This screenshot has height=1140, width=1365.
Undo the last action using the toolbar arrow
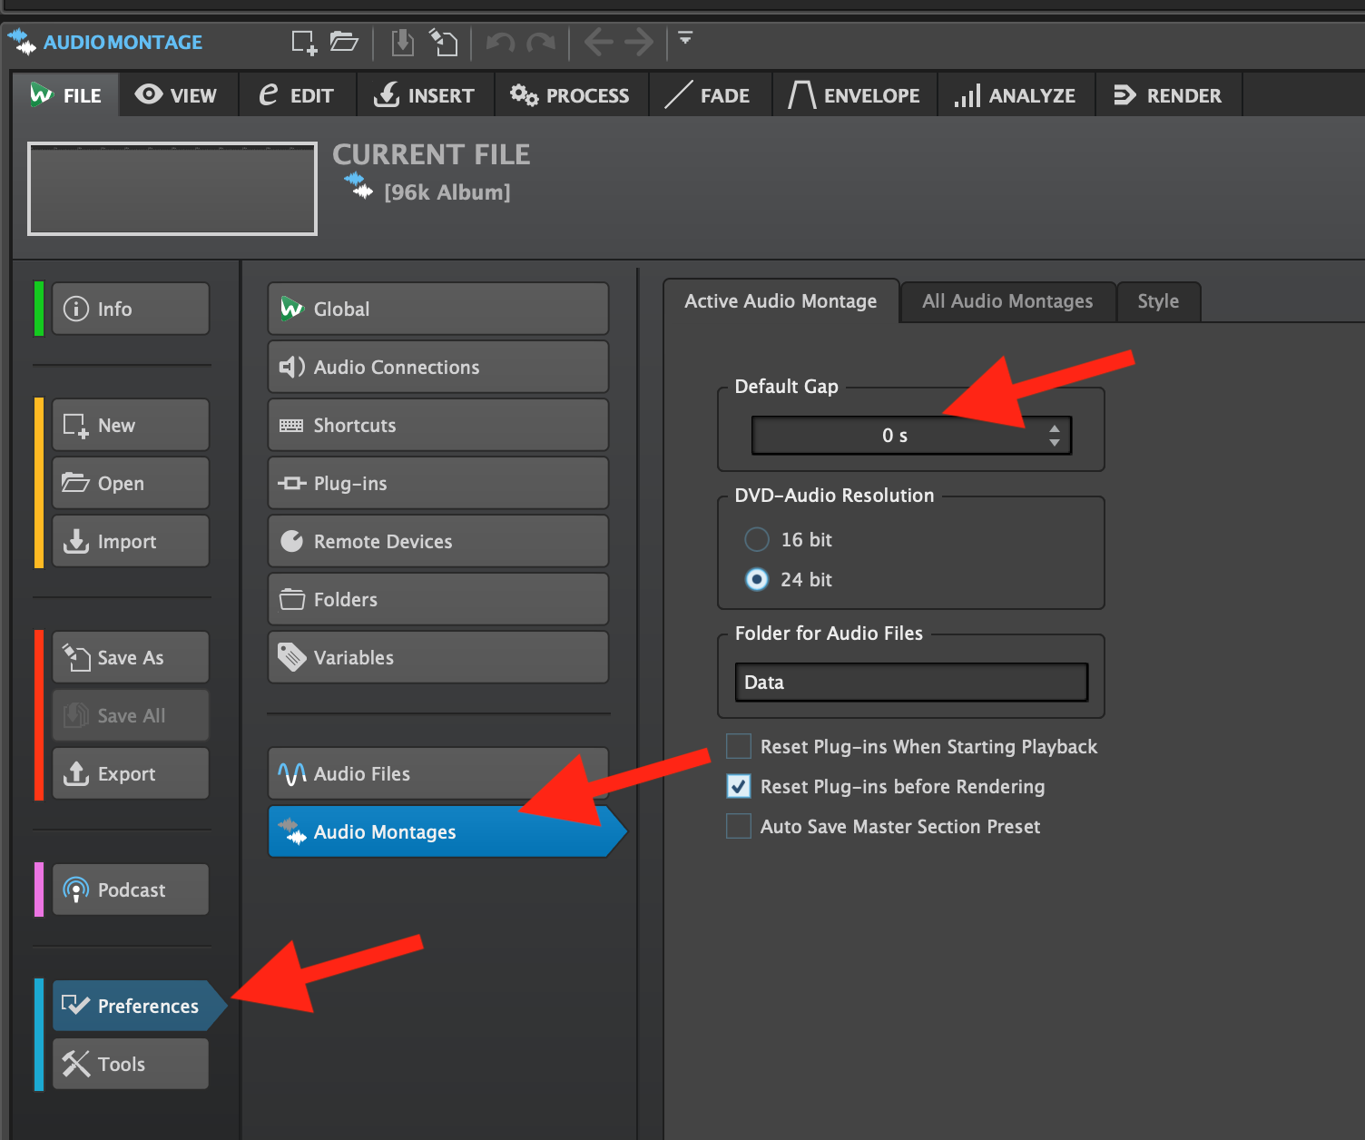click(x=500, y=43)
